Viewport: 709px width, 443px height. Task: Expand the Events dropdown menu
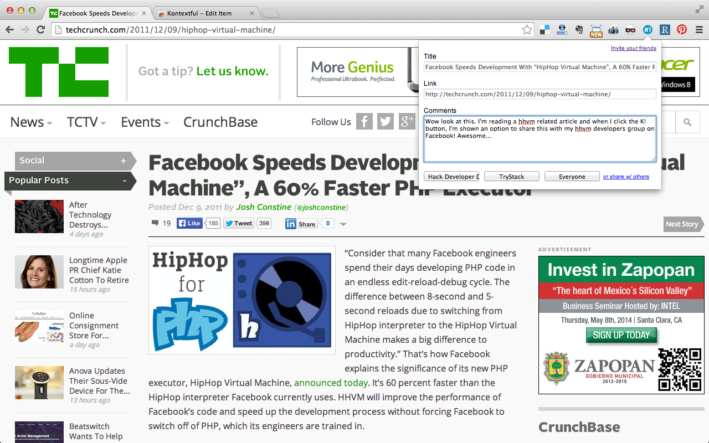point(145,122)
